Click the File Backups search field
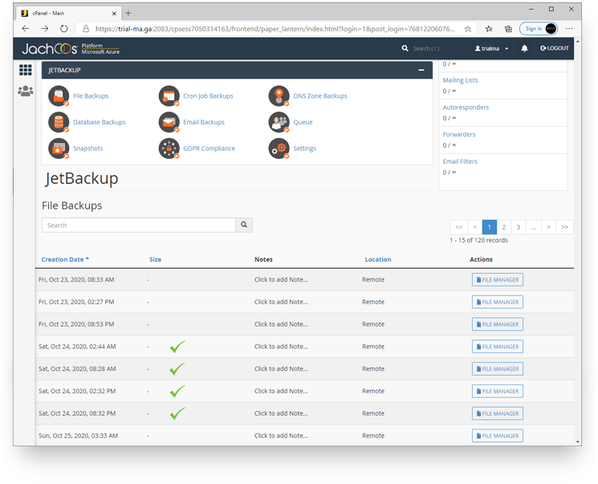The image size is (598, 484). pos(138,225)
